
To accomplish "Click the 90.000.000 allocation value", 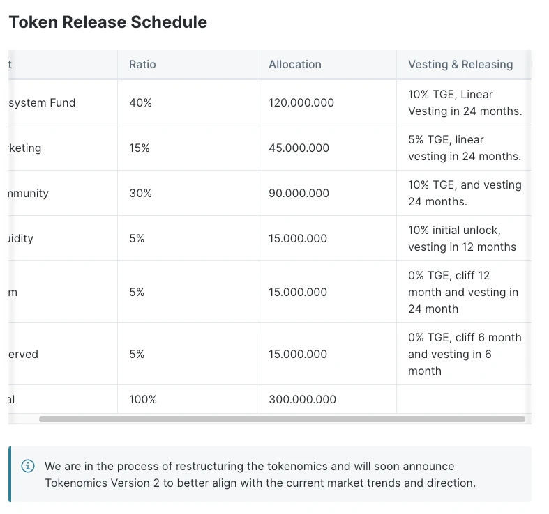I will click(299, 193).
